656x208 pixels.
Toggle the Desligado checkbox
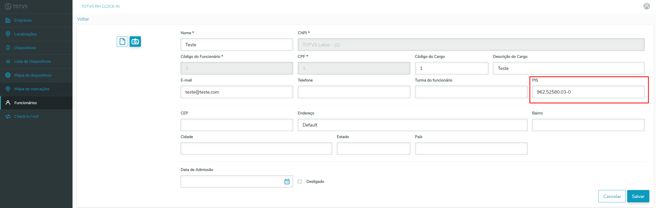(x=300, y=182)
